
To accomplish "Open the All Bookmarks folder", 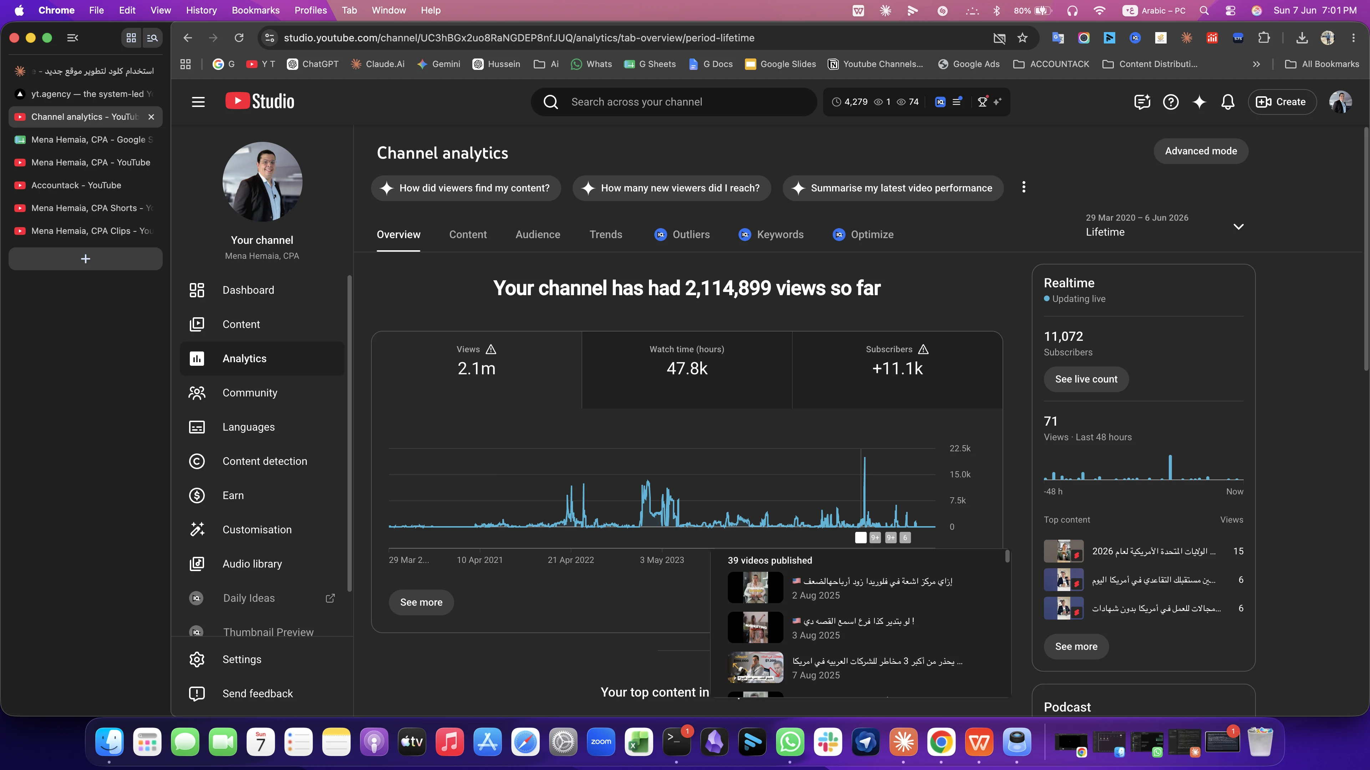I will pyautogui.click(x=1322, y=64).
